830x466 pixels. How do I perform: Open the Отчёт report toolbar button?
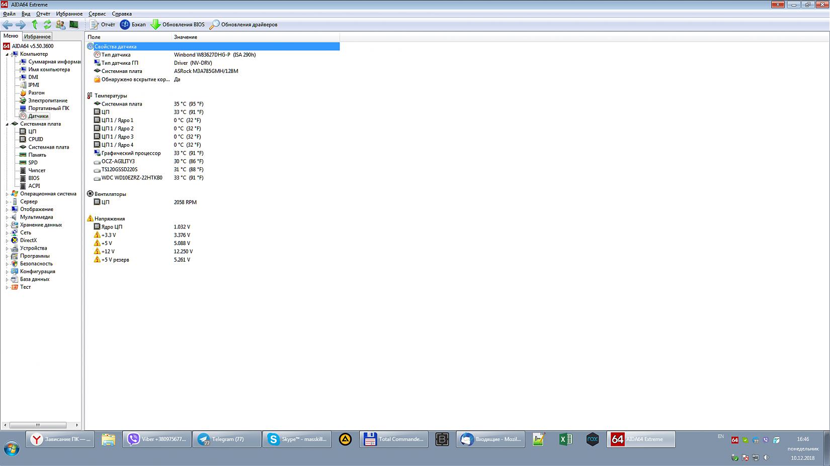[x=103, y=25]
